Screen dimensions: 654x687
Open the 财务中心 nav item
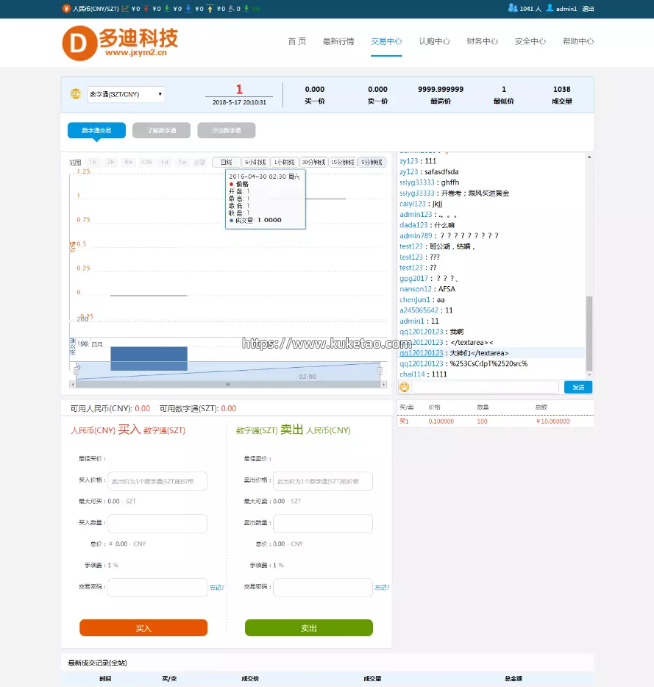tap(482, 41)
